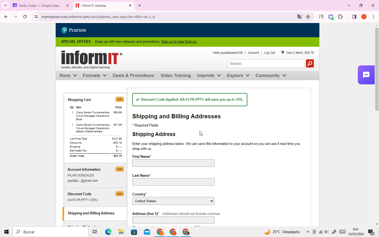The image size is (379, 237).
Task: Edit the Discount Code section
Action: [x=120, y=194]
